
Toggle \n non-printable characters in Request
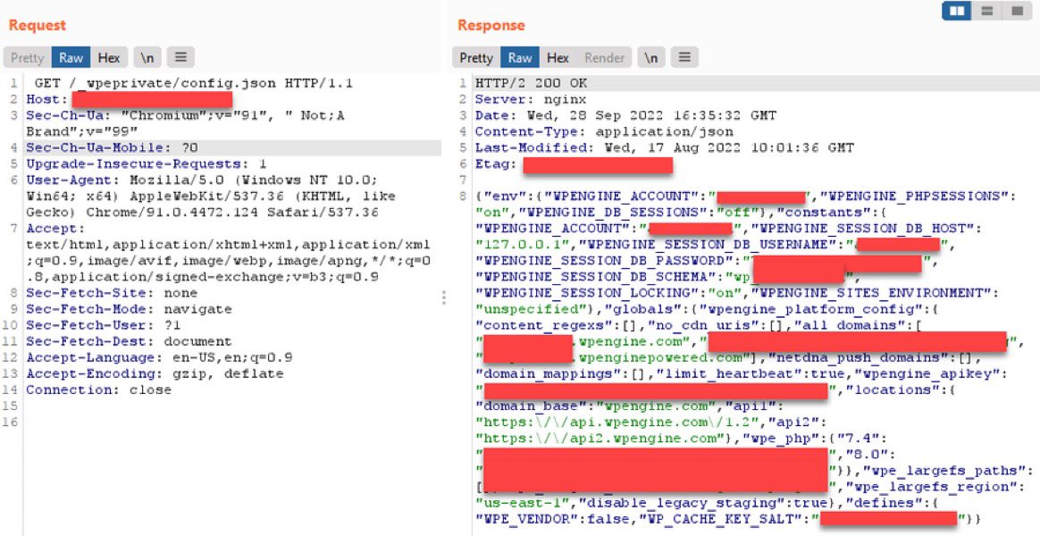(147, 58)
